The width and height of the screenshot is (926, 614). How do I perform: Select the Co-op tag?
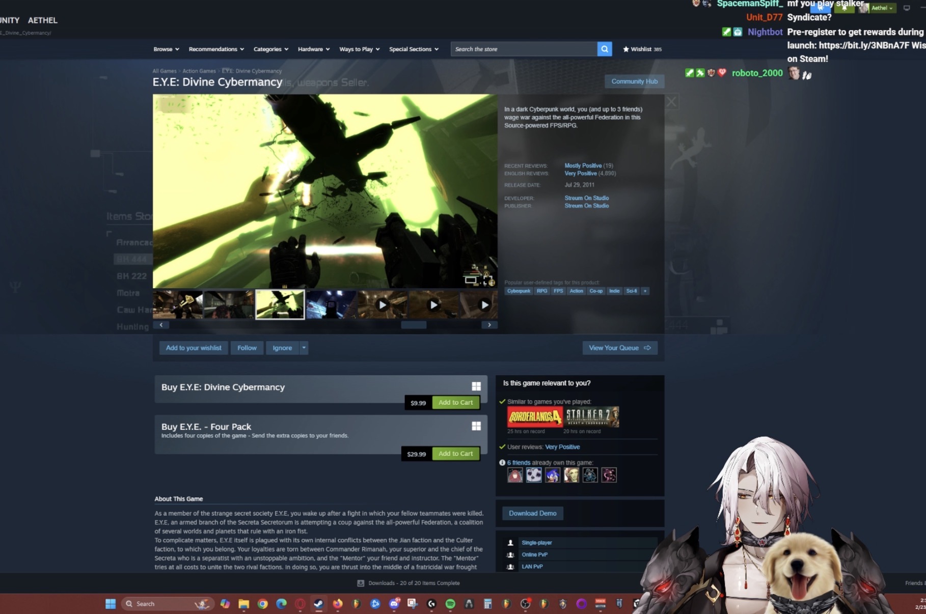pyautogui.click(x=596, y=291)
